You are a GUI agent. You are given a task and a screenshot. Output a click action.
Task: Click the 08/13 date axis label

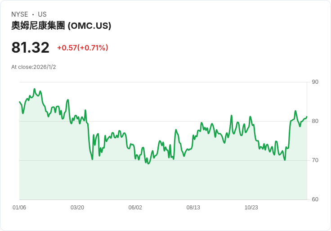193,208
